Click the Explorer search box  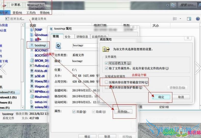point(188,5)
